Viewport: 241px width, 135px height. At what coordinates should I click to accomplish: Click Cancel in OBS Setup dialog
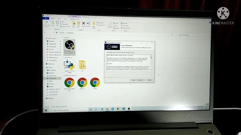pos(149,80)
